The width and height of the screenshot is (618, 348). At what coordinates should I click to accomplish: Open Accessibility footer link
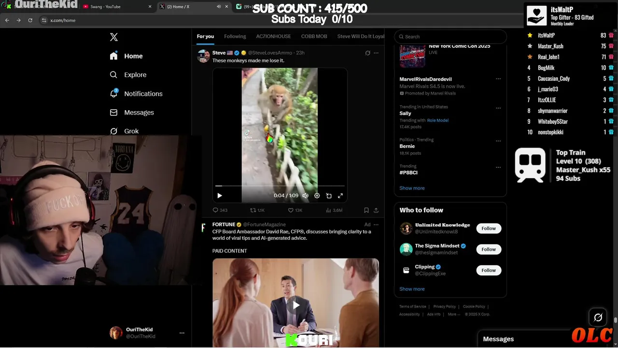click(409, 314)
